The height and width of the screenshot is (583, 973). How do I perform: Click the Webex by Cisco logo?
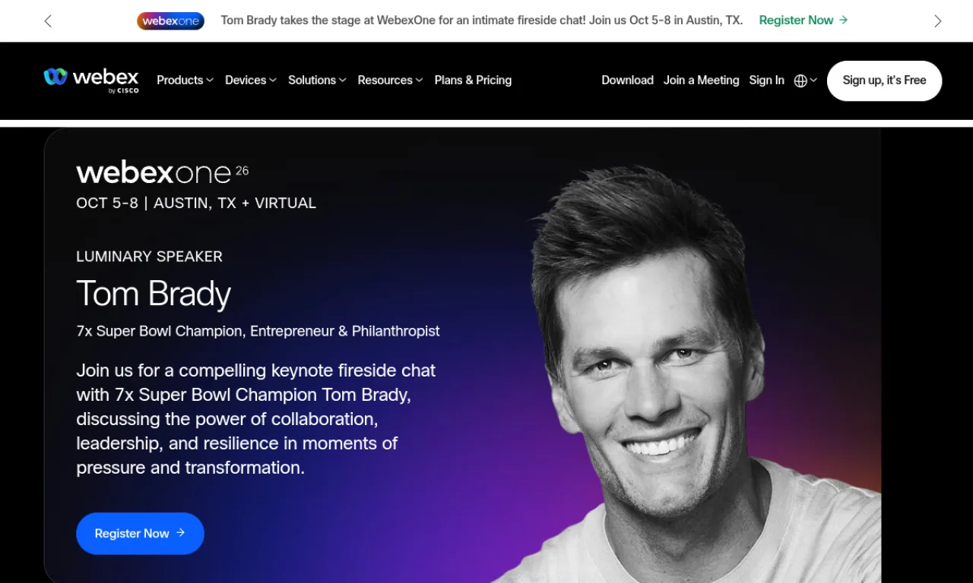point(91,80)
